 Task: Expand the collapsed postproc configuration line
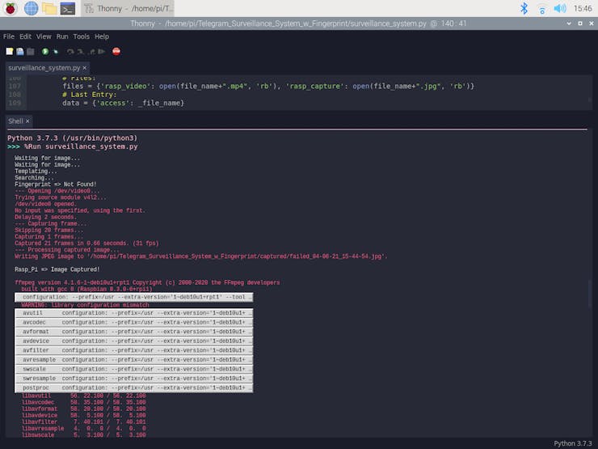point(133,388)
